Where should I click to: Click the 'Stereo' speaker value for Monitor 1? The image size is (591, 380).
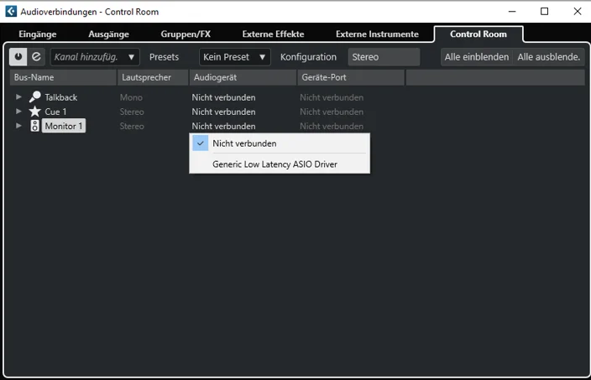(x=132, y=126)
